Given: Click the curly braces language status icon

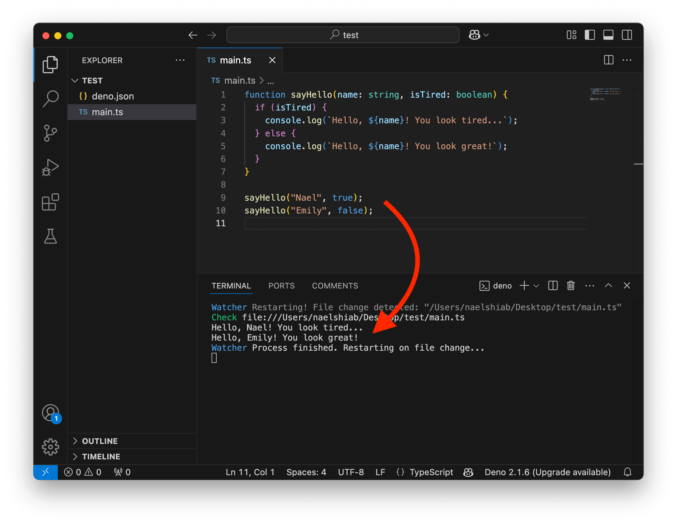Looking at the screenshot, I should [x=400, y=472].
